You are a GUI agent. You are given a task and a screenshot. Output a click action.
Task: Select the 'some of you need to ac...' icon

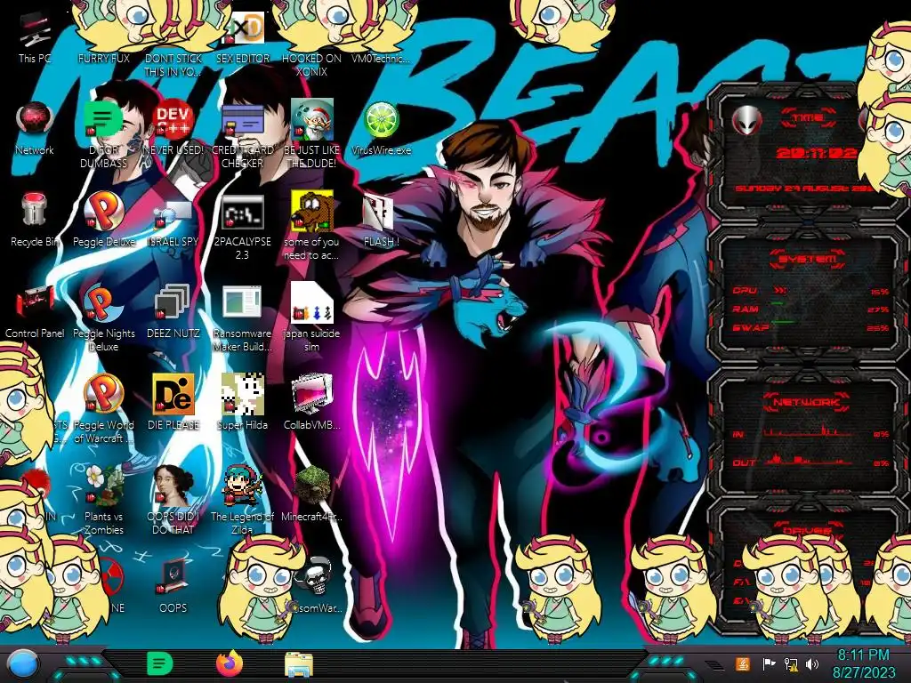point(311,227)
